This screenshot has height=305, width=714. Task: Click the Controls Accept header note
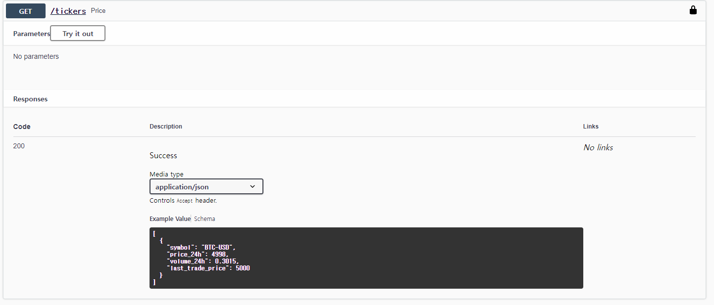click(x=183, y=201)
